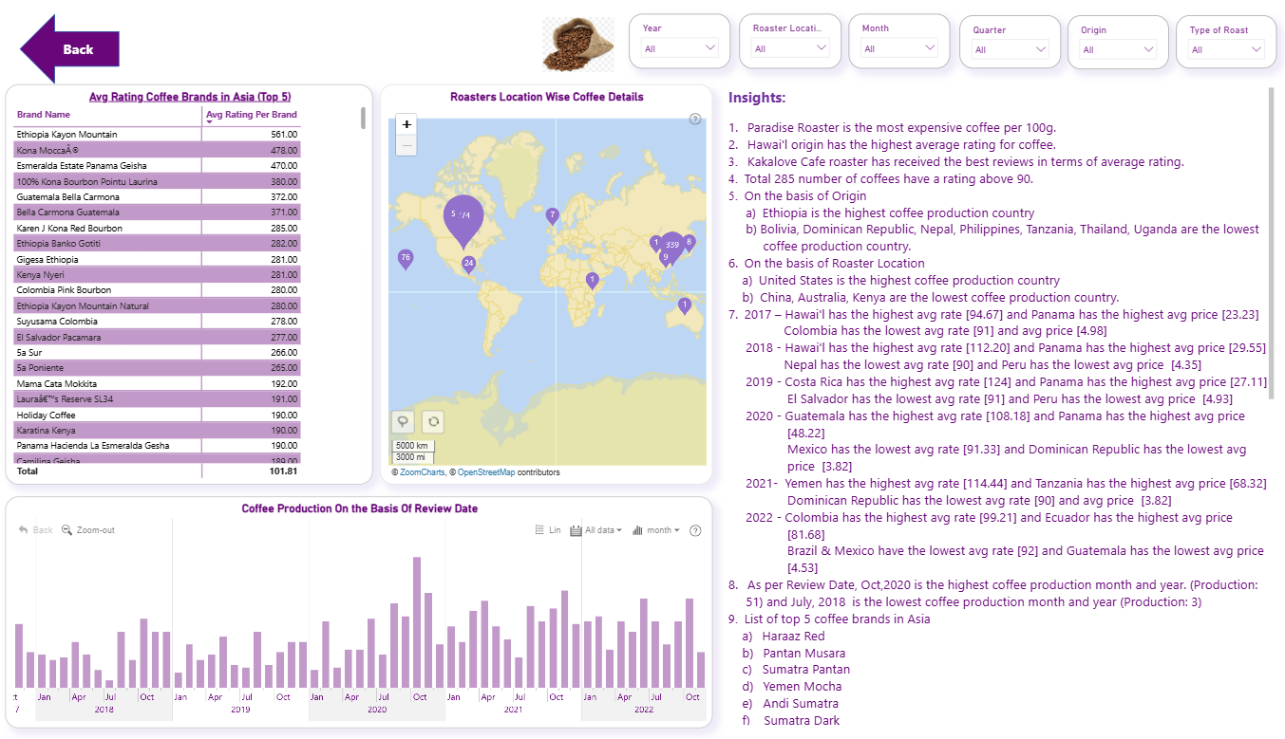Click the coffee beans sack image
This screenshot has width=1285, height=739.
point(579,44)
